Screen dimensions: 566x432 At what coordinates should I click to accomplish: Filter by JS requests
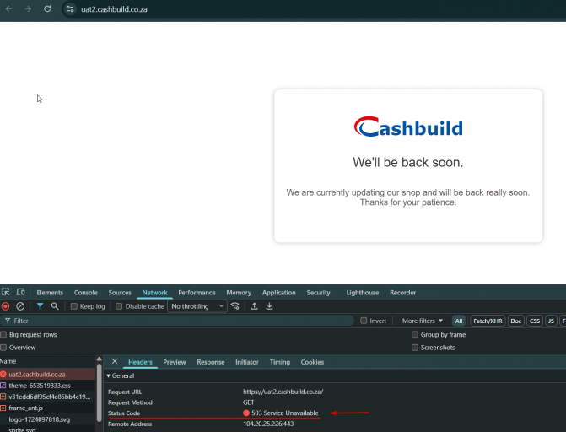(x=551, y=321)
